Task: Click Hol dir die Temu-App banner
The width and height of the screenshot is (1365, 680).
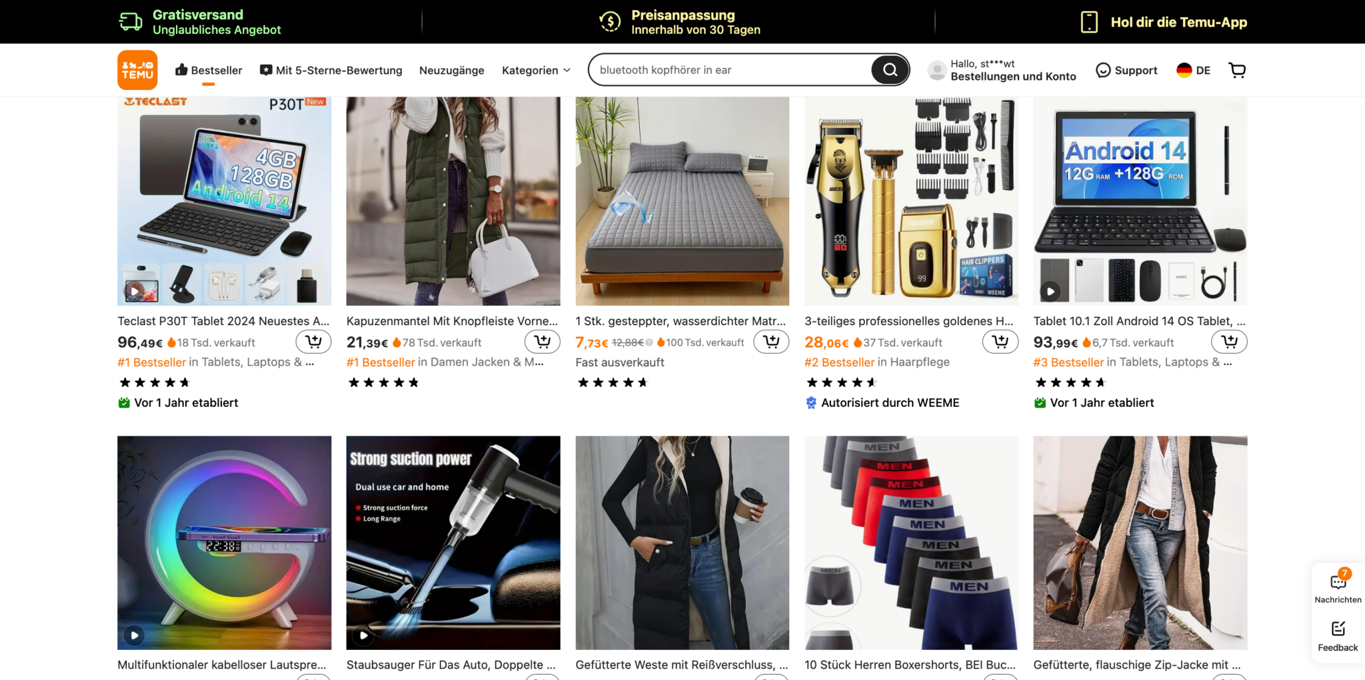Action: point(1164,22)
